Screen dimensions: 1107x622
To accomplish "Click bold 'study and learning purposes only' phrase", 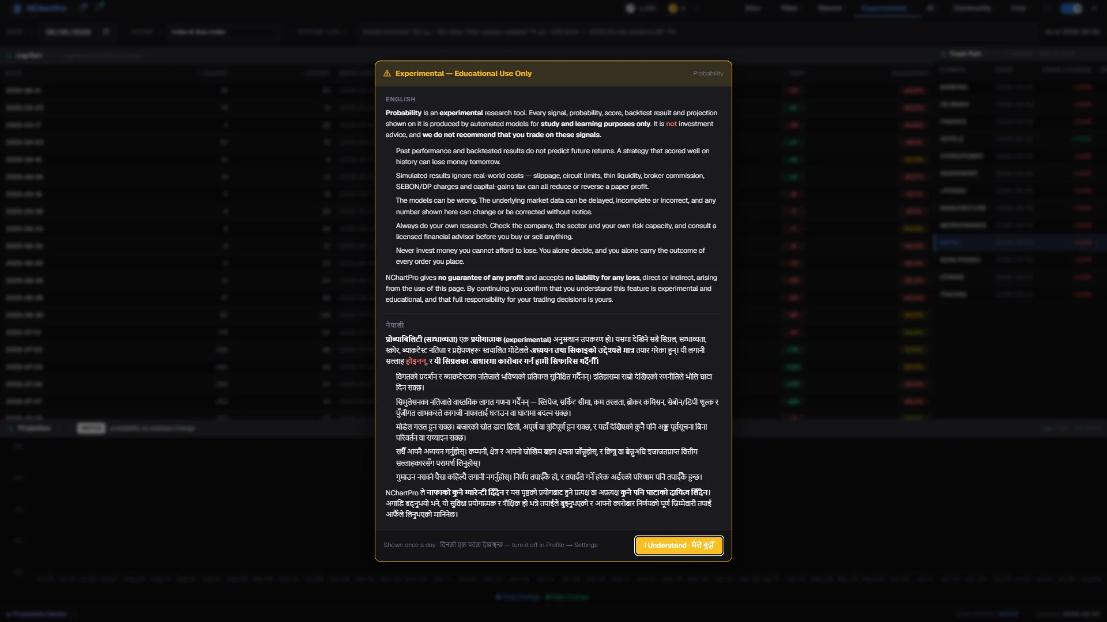I will coord(596,124).
